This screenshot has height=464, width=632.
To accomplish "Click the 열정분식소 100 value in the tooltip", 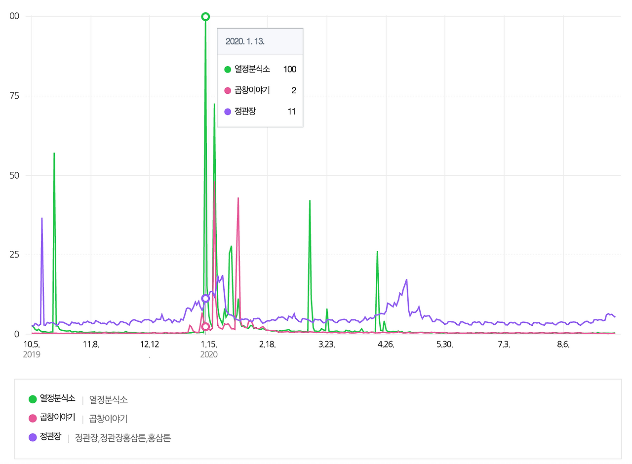I will pos(291,70).
